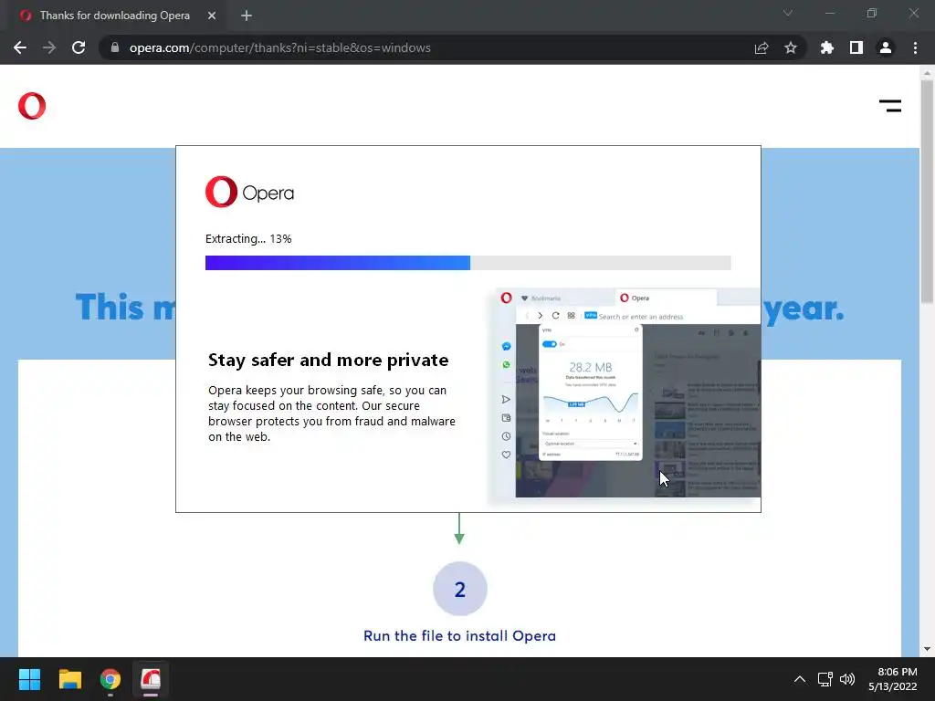Image resolution: width=935 pixels, height=701 pixels.
Task: Reload the current page
Action: pyautogui.click(x=79, y=47)
